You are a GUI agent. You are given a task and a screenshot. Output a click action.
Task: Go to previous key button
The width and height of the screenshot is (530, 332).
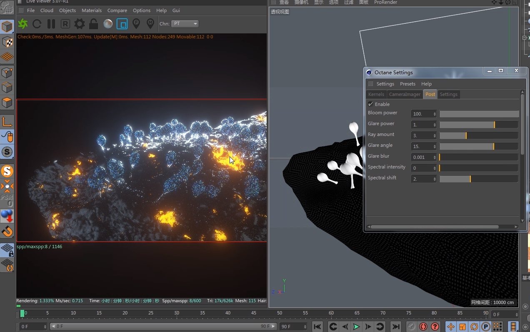click(x=333, y=327)
